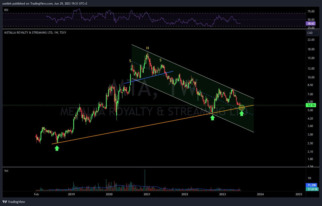Click the 2.50 price scale label

pyautogui.click(x=311, y=143)
